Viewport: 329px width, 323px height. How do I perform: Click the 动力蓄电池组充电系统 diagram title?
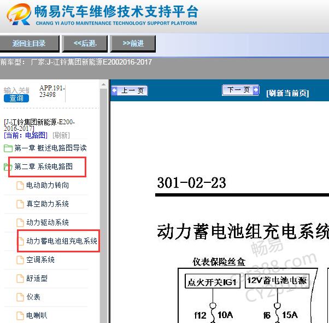[x=243, y=232]
